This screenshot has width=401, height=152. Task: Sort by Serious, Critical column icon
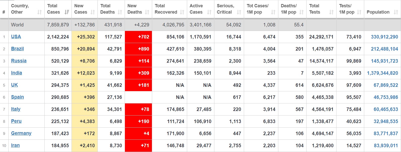[x=239, y=12]
